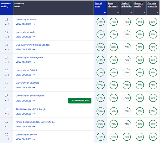Open University of Sheffield page
Image resolution: width=160 pixels, height=143 pixels.
[27, 83]
